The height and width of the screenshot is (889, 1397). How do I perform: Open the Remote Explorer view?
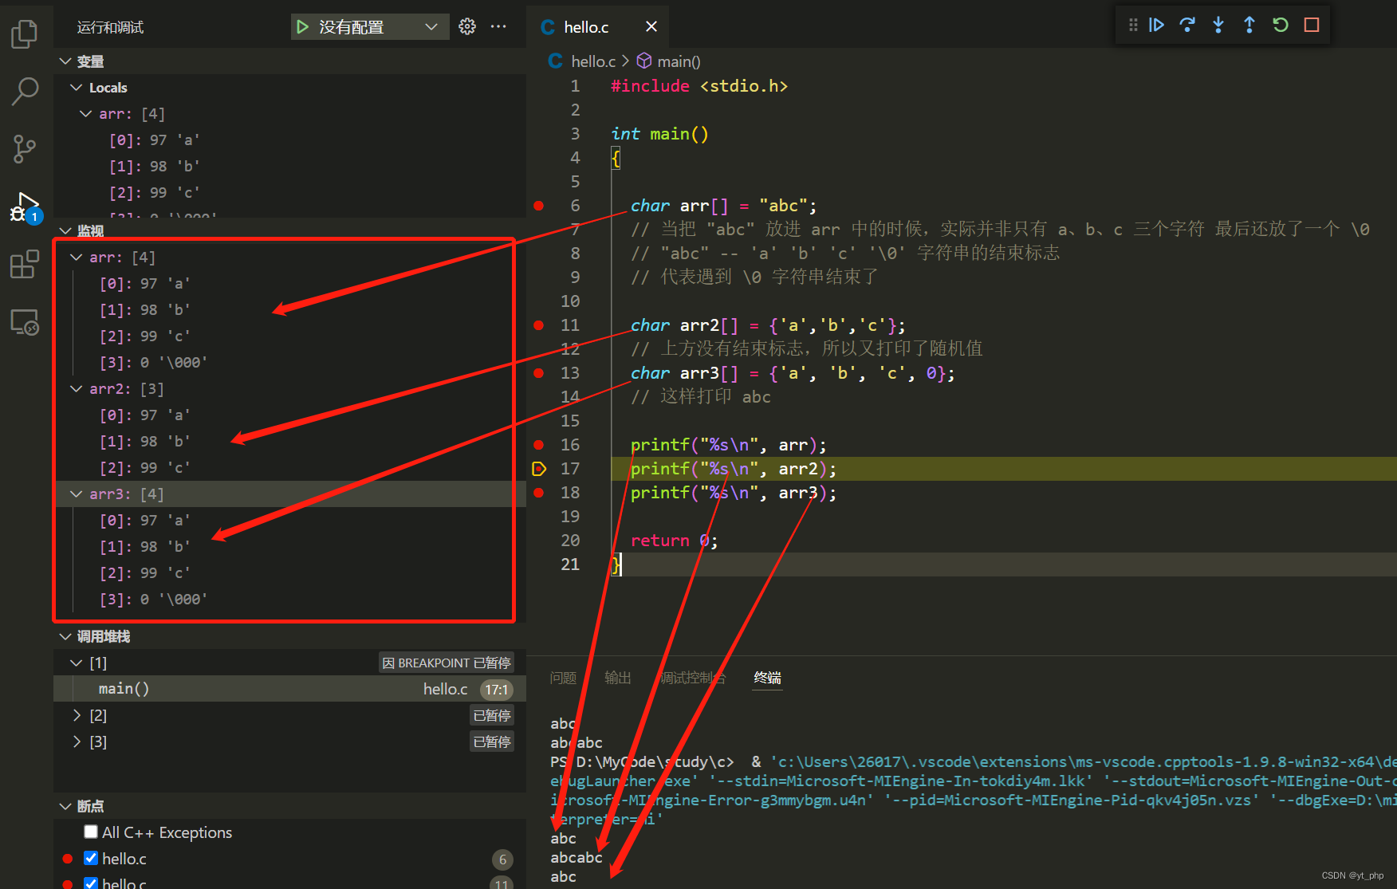[x=25, y=322]
